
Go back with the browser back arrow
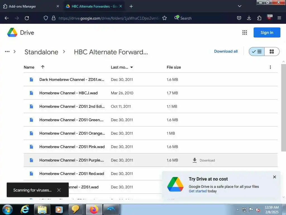coord(7,18)
